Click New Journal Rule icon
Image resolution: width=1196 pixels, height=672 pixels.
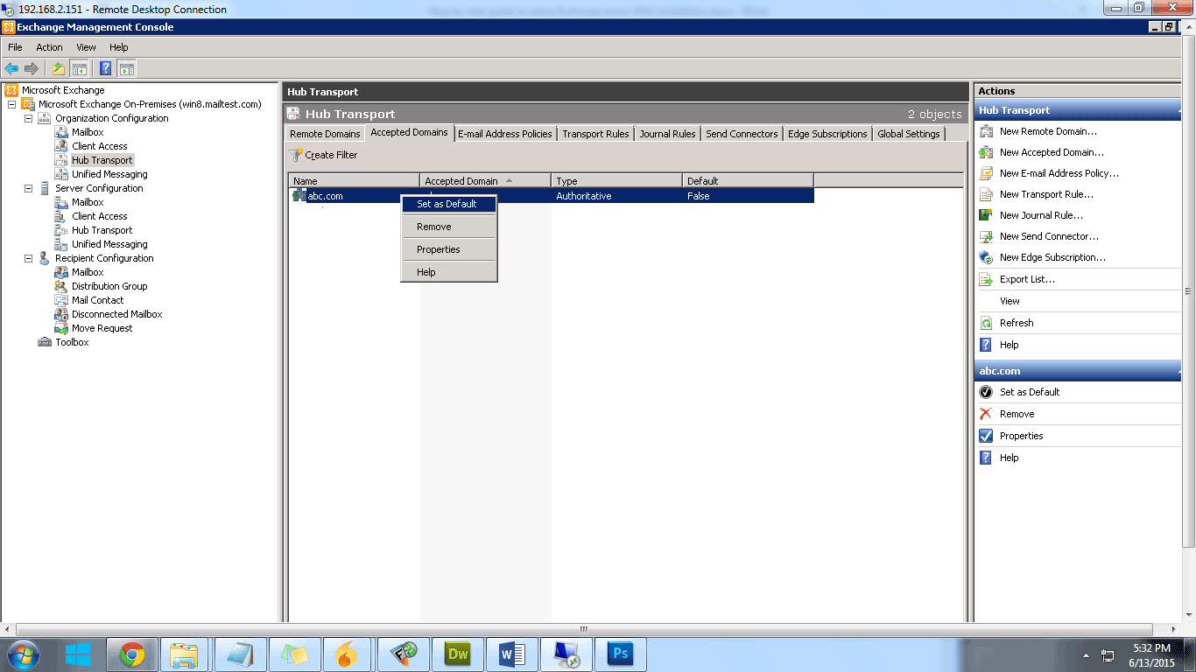pyautogui.click(x=985, y=215)
